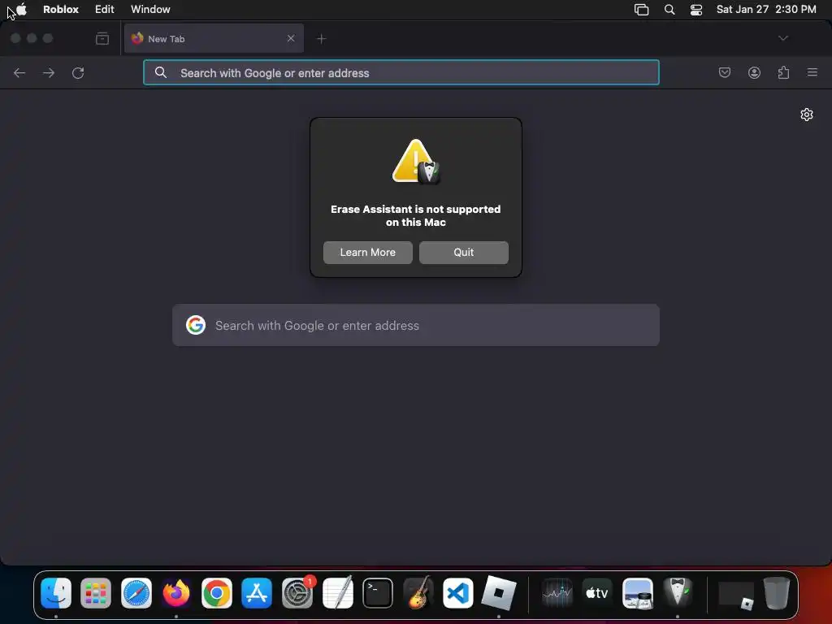Open Spotlight search in menu bar
Viewport: 832px width, 624px height.
(669, 10)
